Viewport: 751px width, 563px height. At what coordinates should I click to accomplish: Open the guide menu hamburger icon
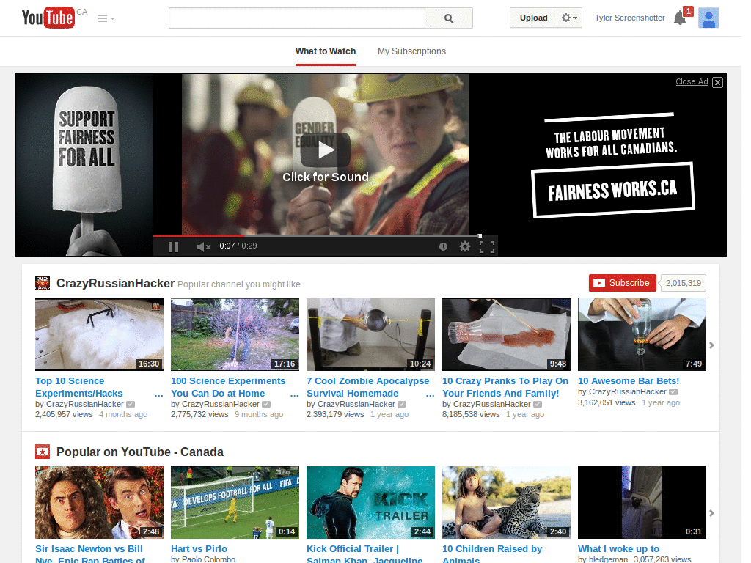click(x=106, y=18)
